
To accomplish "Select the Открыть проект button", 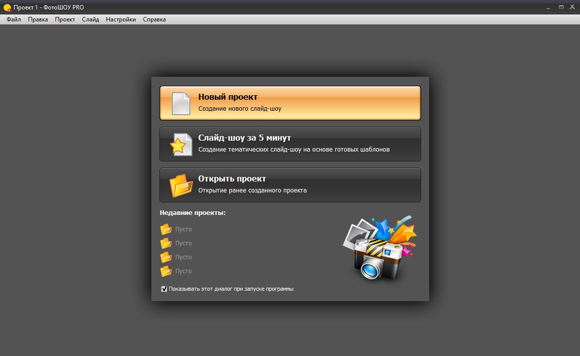I will click(290, 185).
